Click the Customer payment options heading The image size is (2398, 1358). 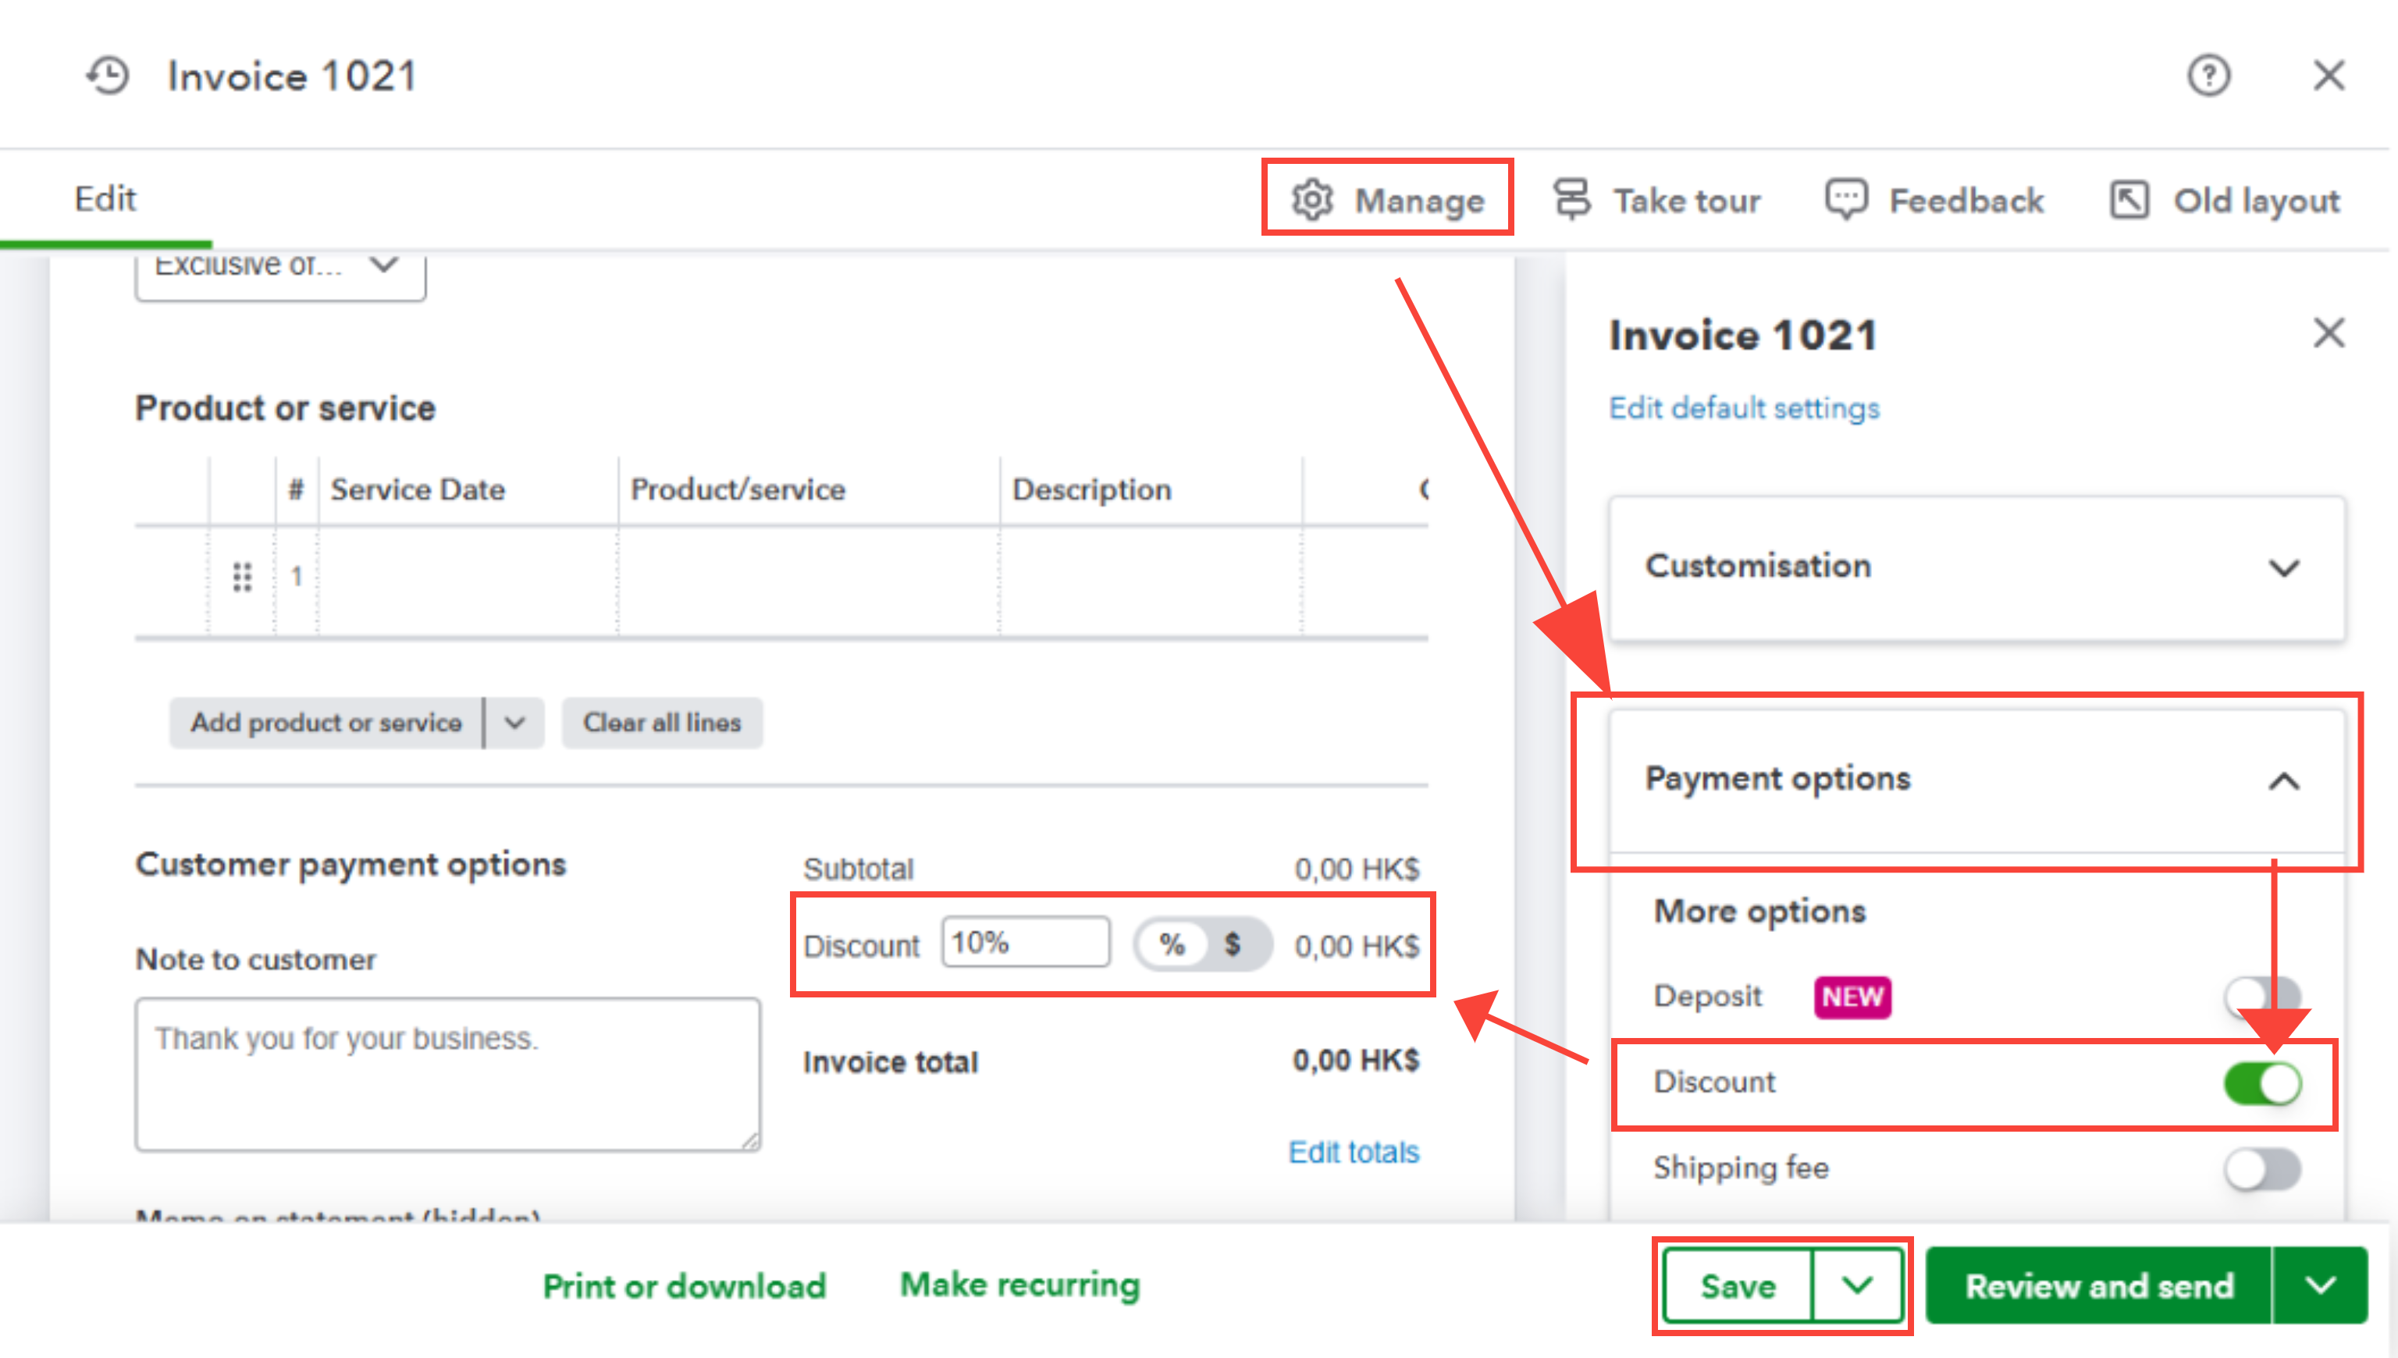pyautogui.click(x=350, y=864)
